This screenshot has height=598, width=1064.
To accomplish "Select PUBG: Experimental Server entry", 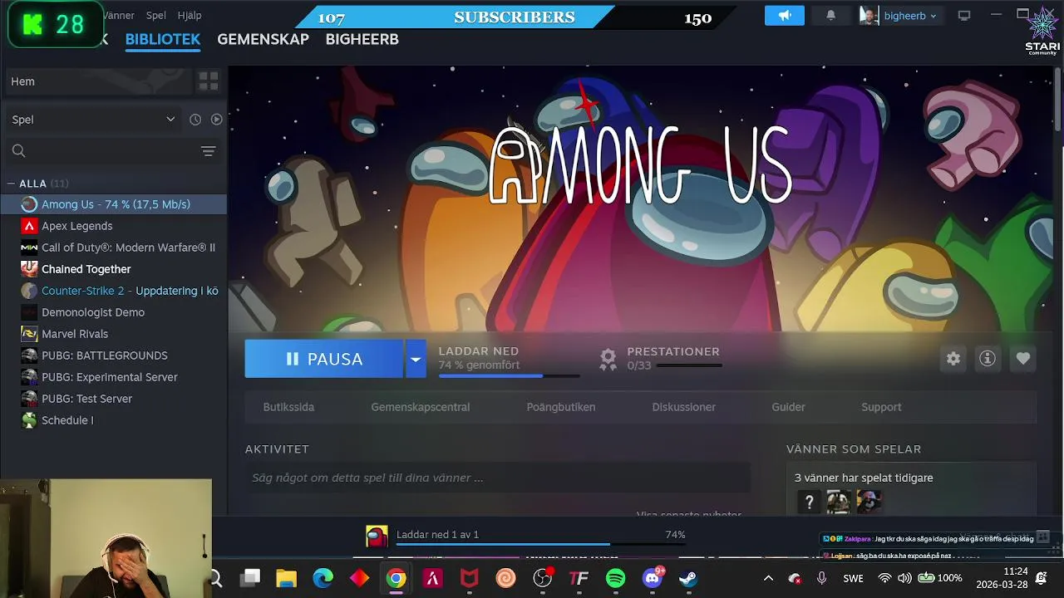I will point(113,377).
